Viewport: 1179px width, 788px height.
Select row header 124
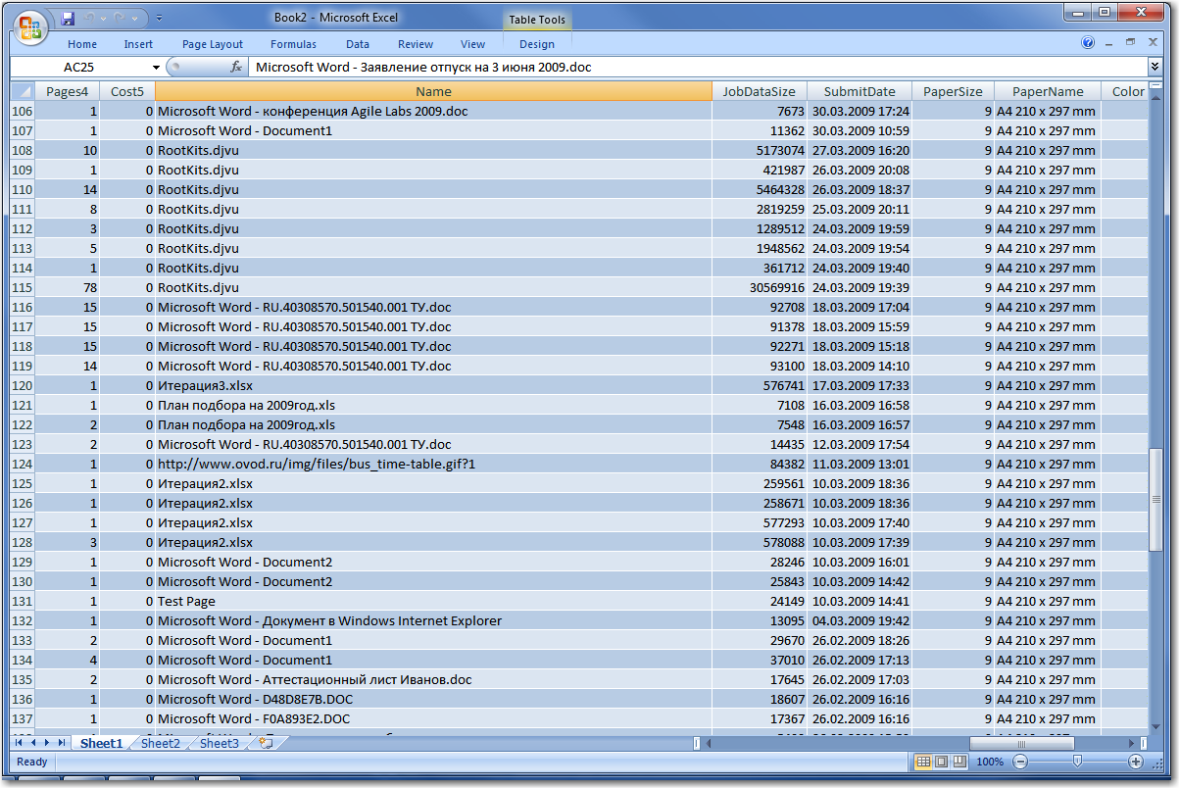[23, 464]
